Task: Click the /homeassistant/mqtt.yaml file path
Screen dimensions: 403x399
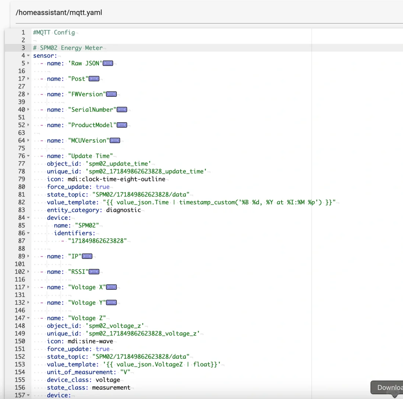Action: point(59,13)
